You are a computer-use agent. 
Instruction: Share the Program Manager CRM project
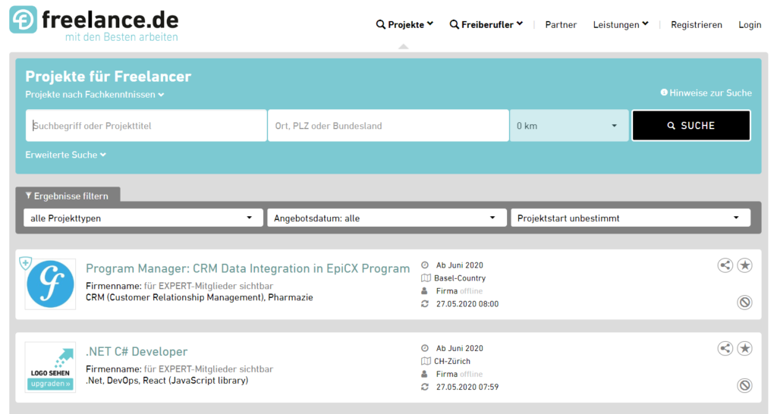725,265
